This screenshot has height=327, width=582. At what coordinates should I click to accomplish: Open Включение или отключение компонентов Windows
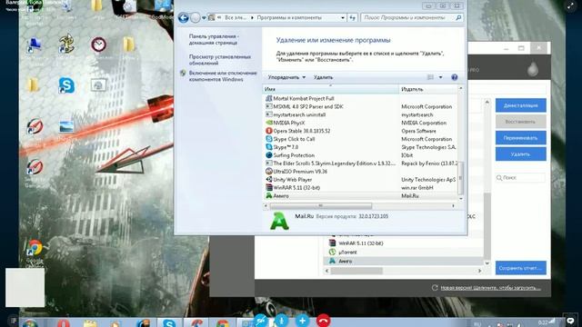pos(223,76)
